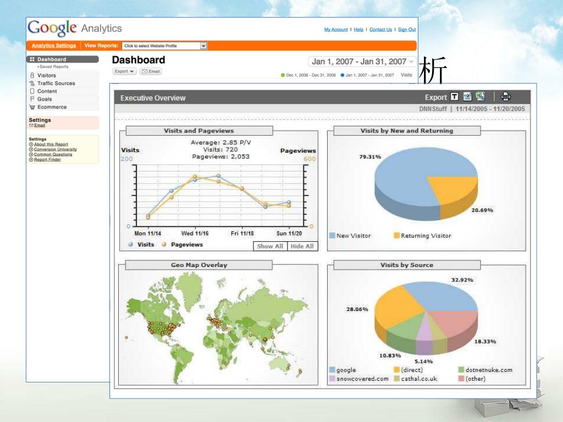This screenshot has width=563, height=422.
Task: Click the (other) legend swatch
Action: tap(461, 379)
